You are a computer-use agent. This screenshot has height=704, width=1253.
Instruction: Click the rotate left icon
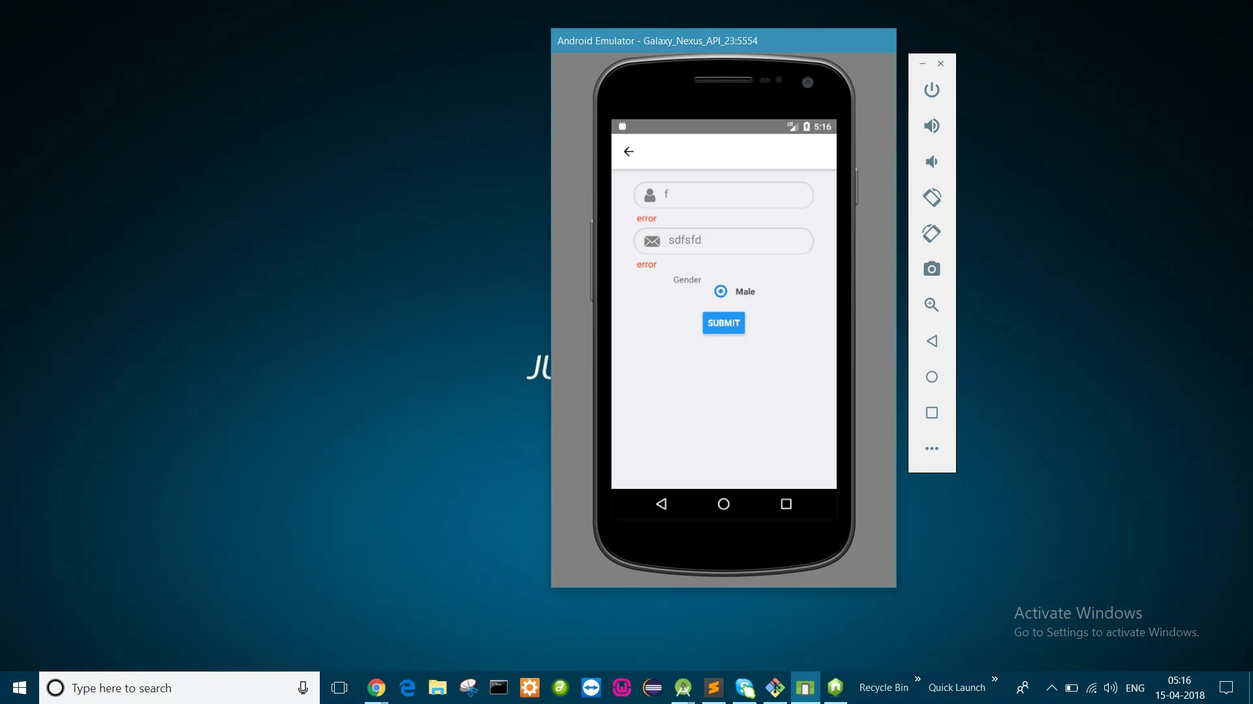click(931, 198)
